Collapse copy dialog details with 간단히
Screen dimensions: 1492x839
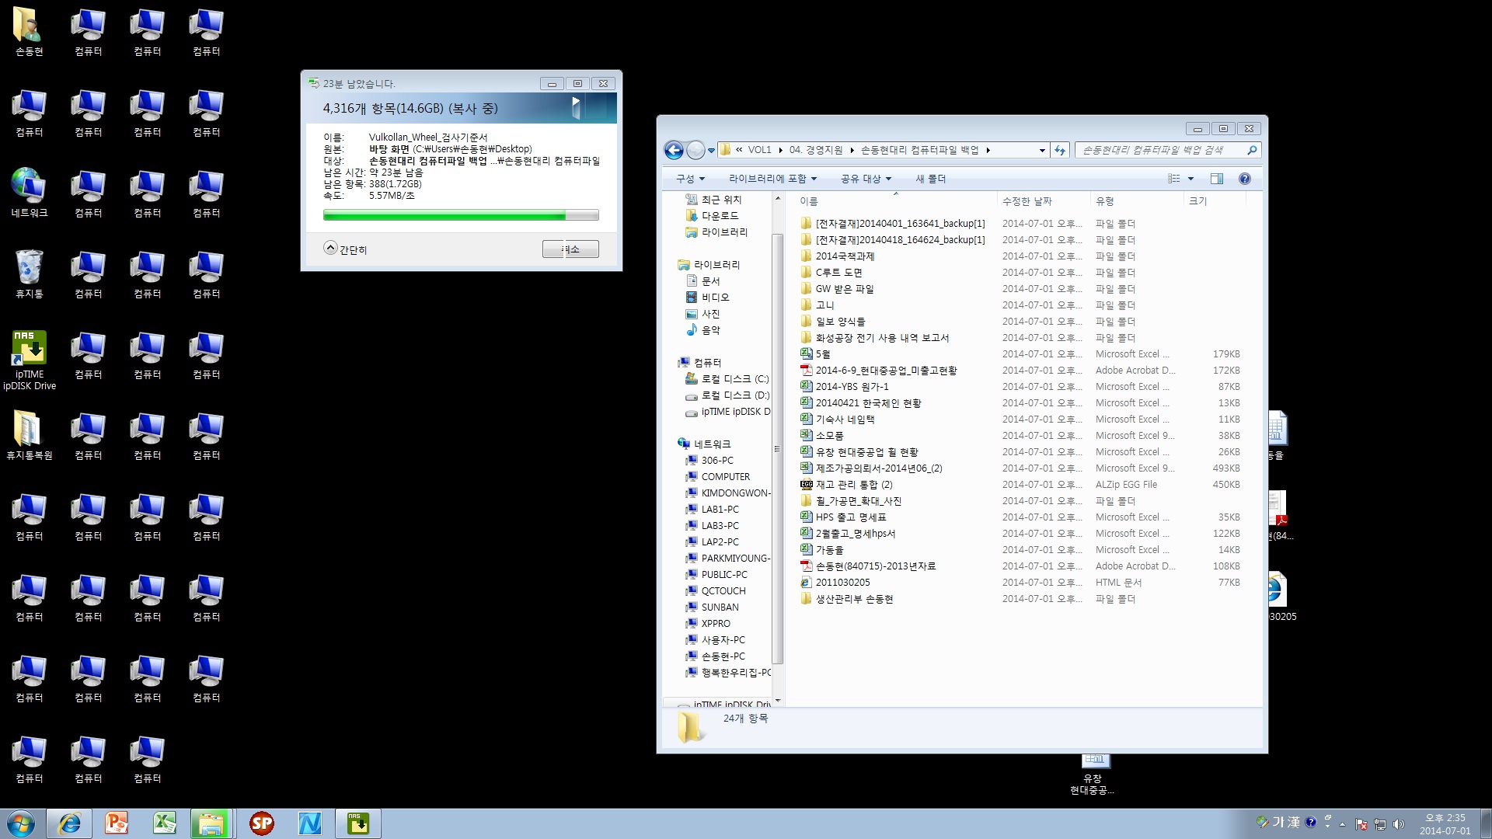345,249
